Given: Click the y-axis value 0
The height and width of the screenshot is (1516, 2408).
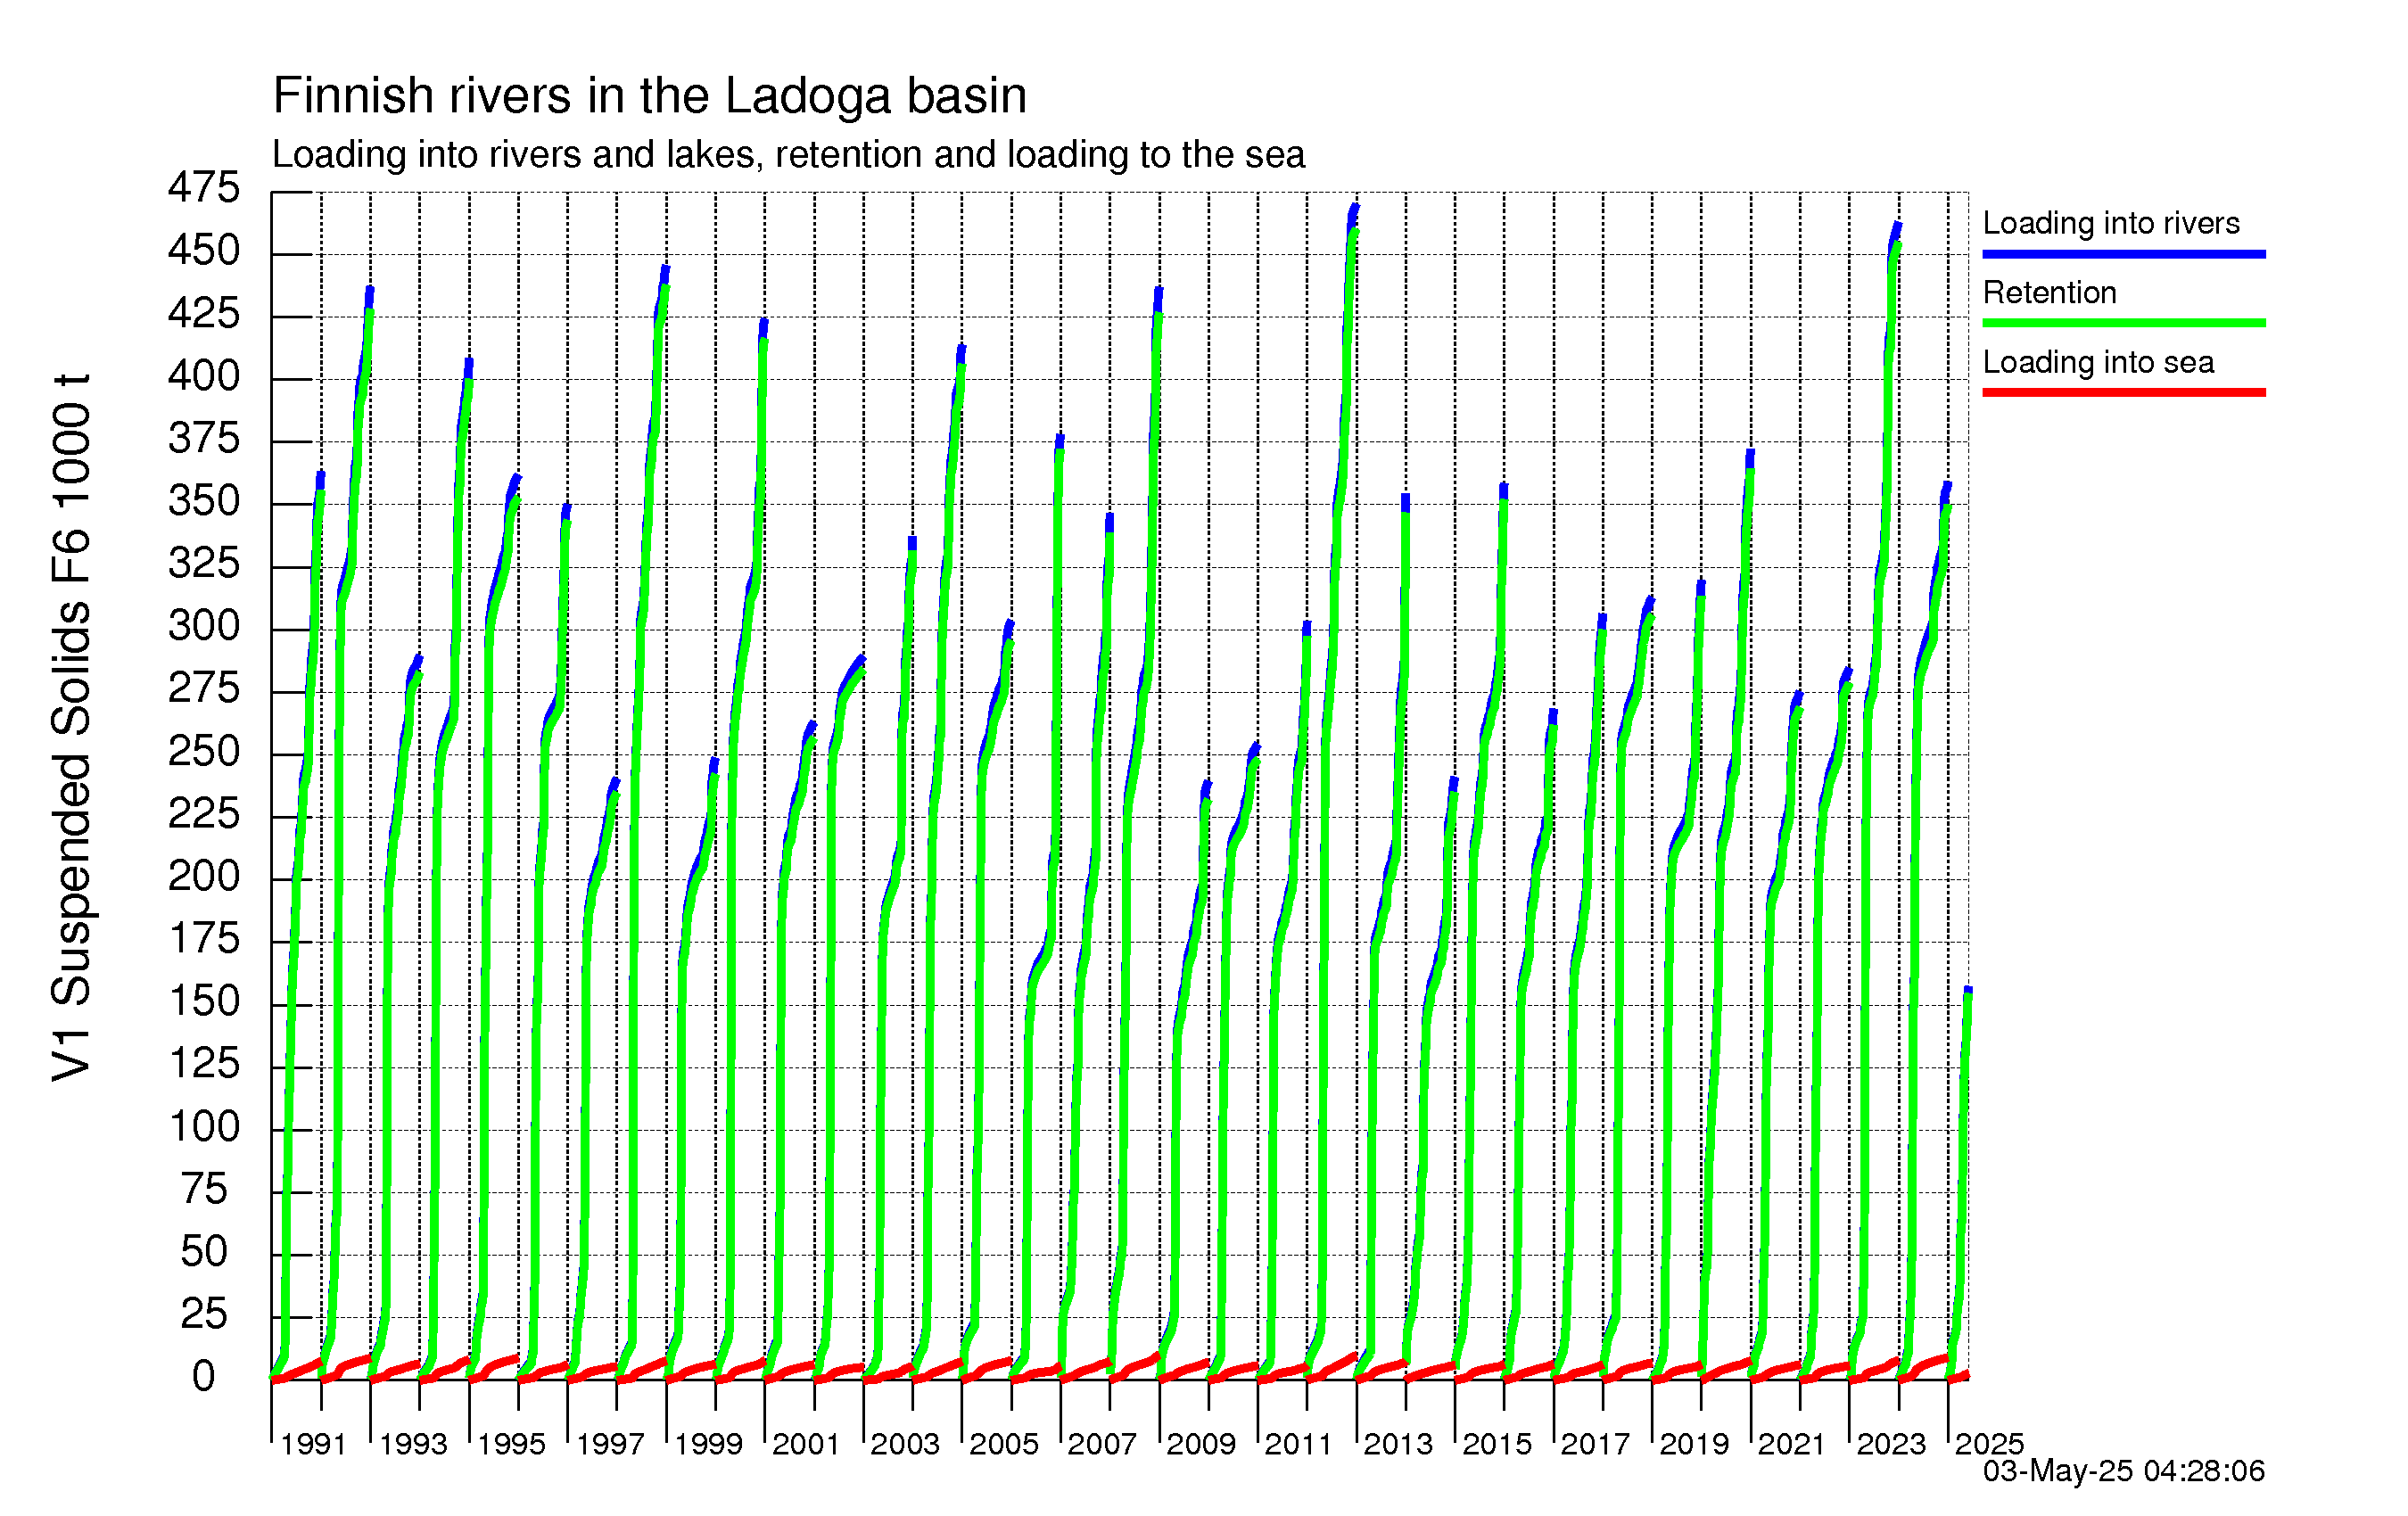Looking at the screenshot, I should [204, 1377].
